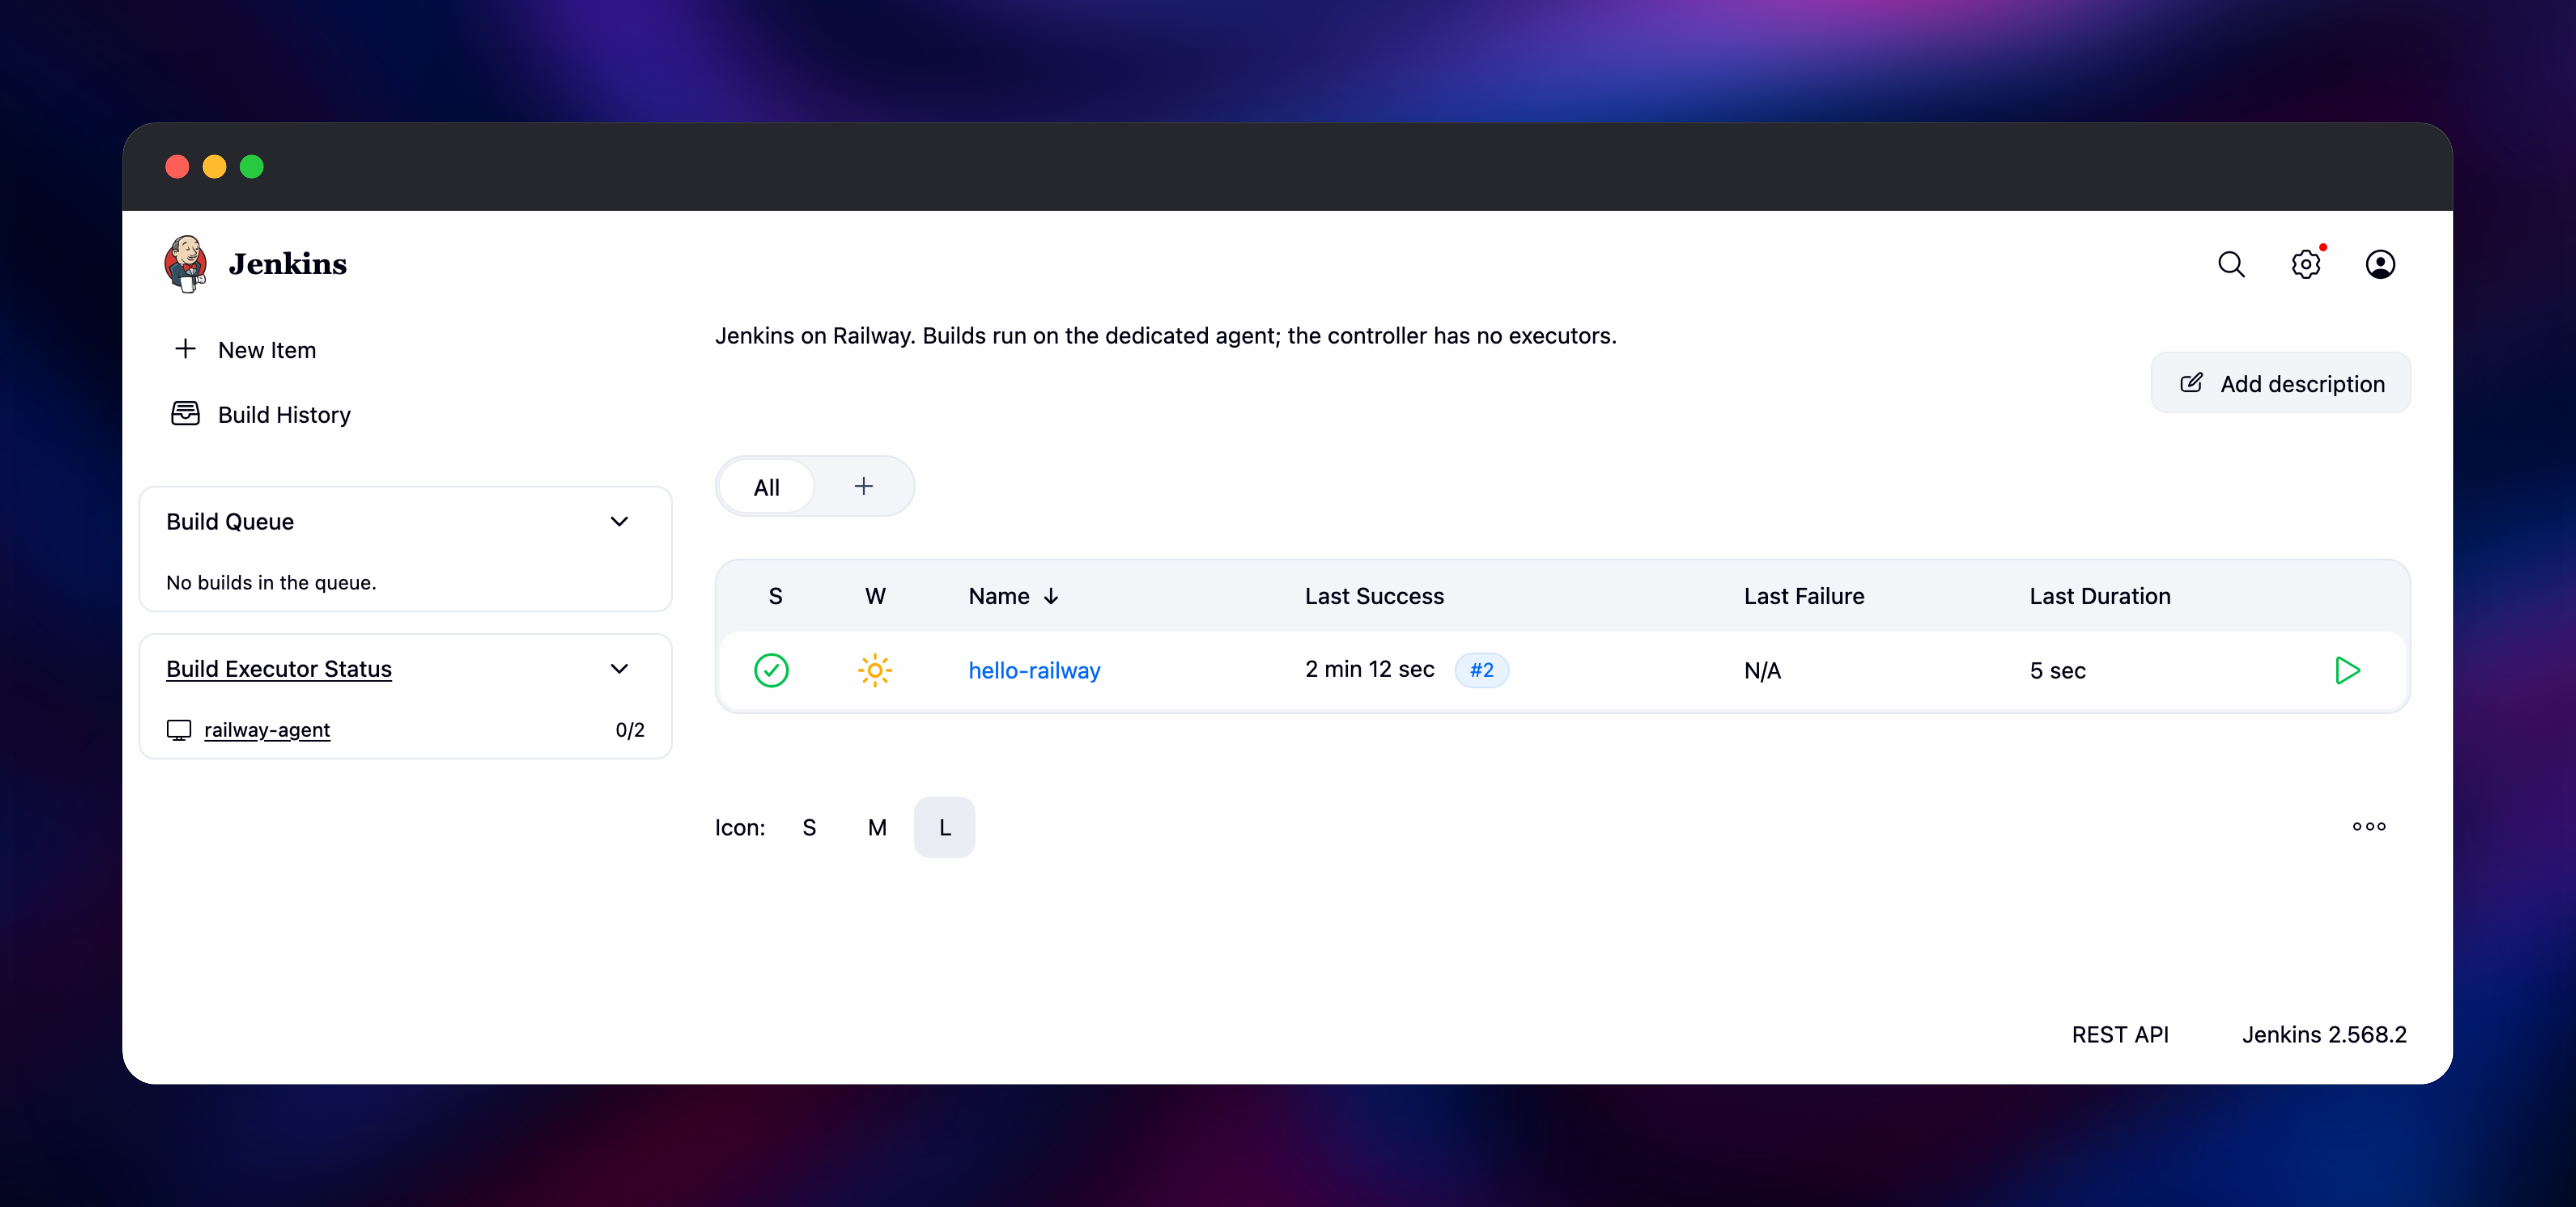Click the pencil icon in Add description
Screen dimensions: 2576x1207
2191,383
